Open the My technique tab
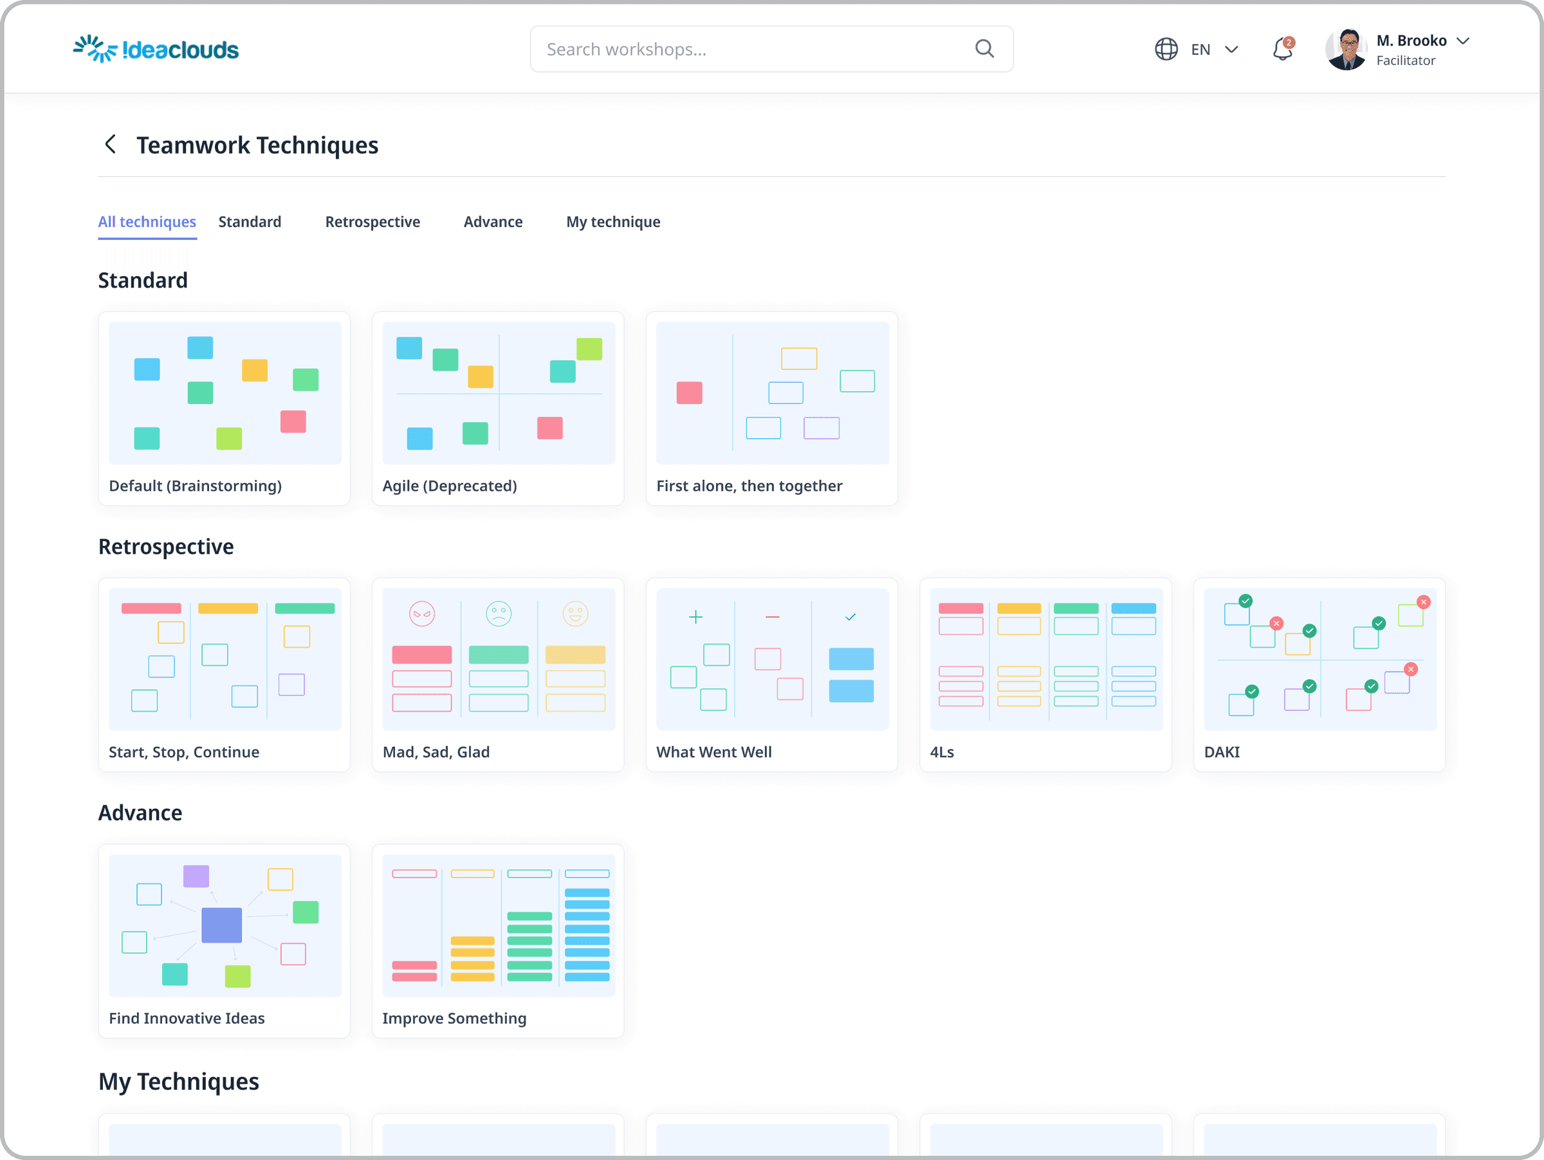Screen dimensions: 1544x1160 click(613, 222)
